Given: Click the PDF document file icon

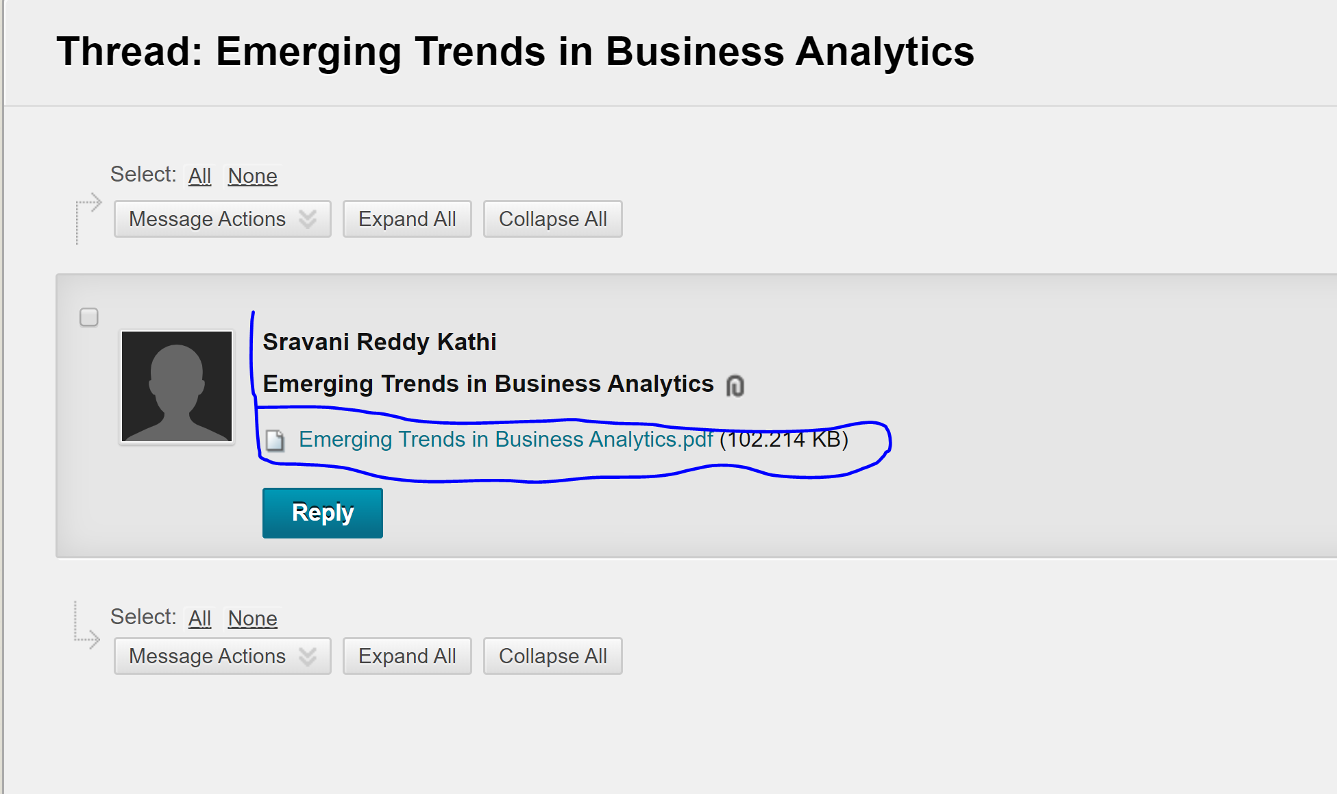Looking at the screenshot, I should (275, 441).
